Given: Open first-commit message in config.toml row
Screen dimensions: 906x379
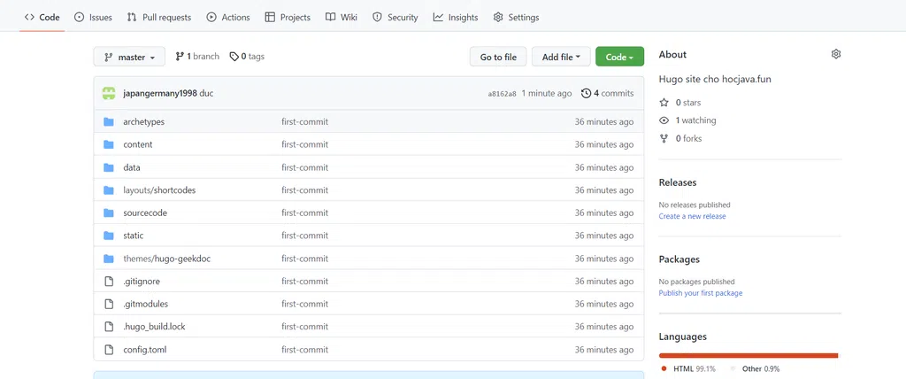Looking at the screenshot, I should pyautogui.click(x=305, y=350).
